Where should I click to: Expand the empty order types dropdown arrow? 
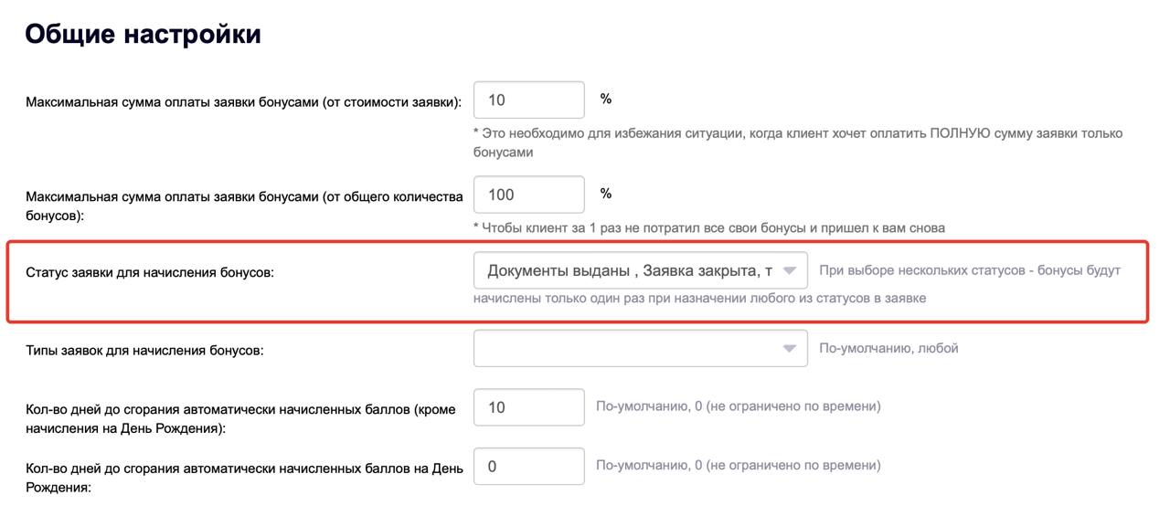(790, 348)
